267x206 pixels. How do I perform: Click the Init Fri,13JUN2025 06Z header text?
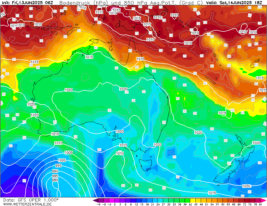pos(27,3)
